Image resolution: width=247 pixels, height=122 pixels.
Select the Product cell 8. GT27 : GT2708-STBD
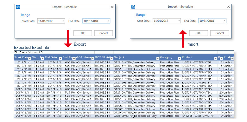pos(199,109)
